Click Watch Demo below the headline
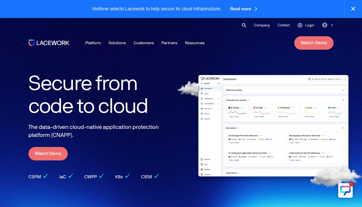Image resolution: width=362 pixels, height=207 pixels. pos(48,154)
